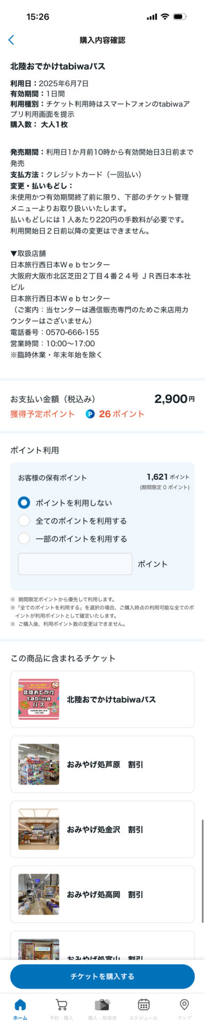Viewport: 205px width, 1029px height.
Task: Go back using the top-left chevron
Action: (x=11, y=40)
